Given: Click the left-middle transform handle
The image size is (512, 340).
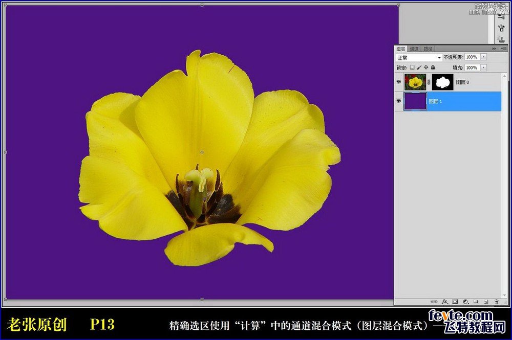Looking at the screenshot, I should (5, 152).
